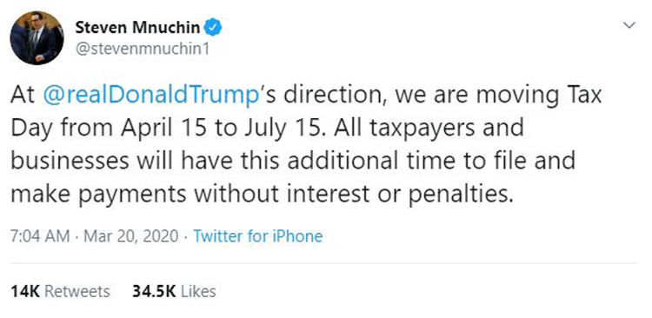Viewport: 652px width, 318px height.
Task: Open the tweet options chevron menu
Action: pyautogui.click(x=629, y=26)
